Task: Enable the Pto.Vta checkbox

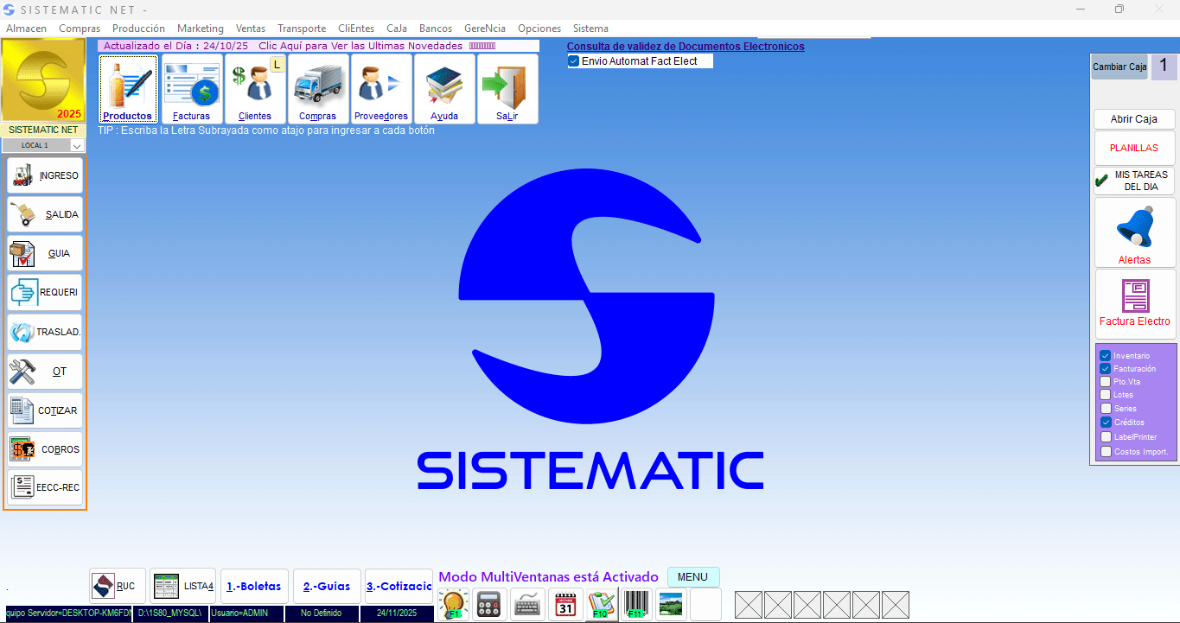Action: coord(1106,382)
